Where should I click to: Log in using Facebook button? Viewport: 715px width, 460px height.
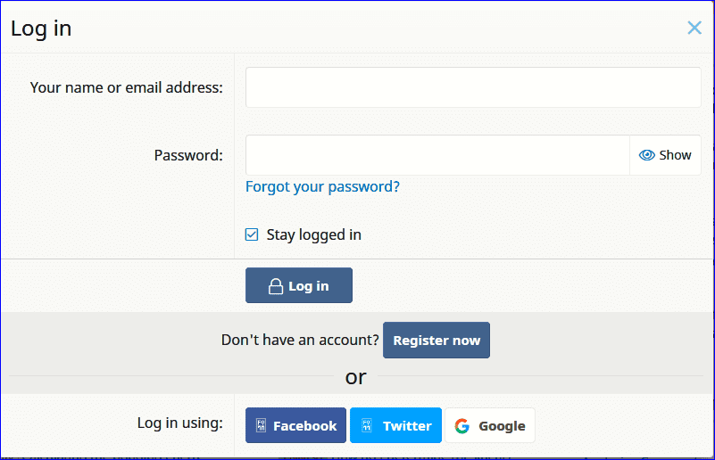pyautogui.click(x=296, y=425)
